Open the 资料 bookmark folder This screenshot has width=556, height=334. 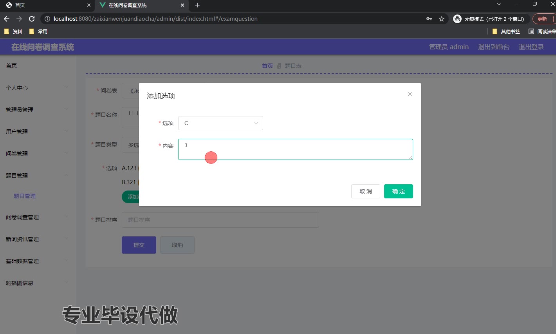click(x=13, y=31)
